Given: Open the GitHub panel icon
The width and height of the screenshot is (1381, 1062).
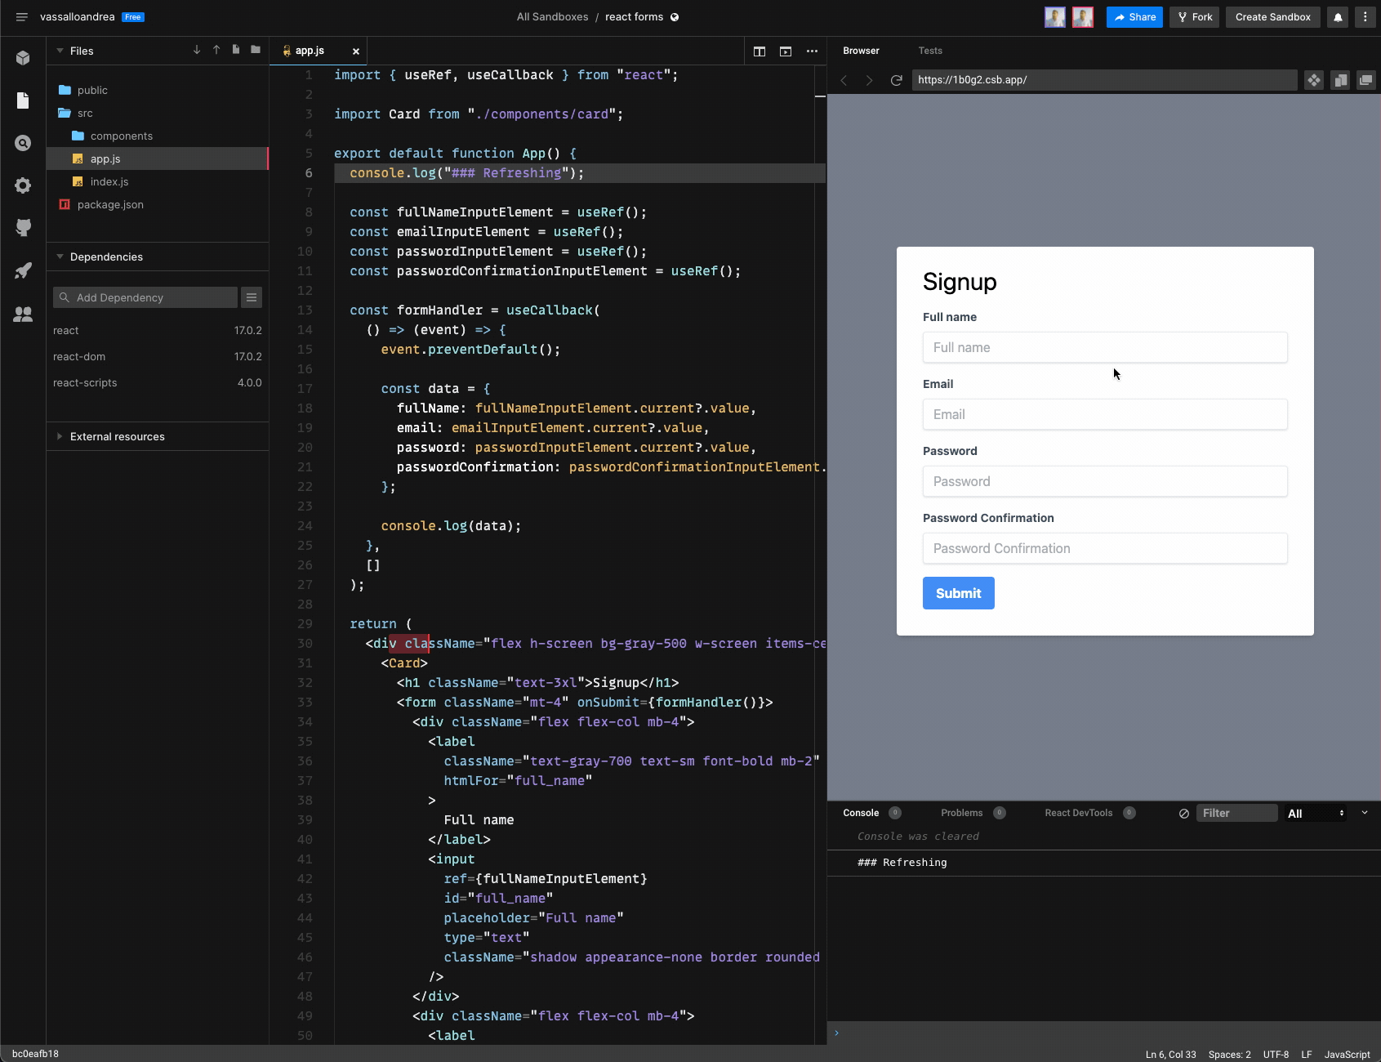Looking at the screenshot, I should (x=23, y=228).
